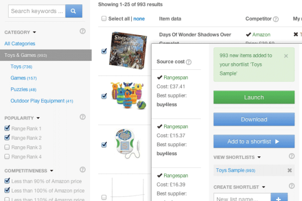Enable the Range Rank 3 checkbox
Screen dimensions: 302x201
(7, 147)
